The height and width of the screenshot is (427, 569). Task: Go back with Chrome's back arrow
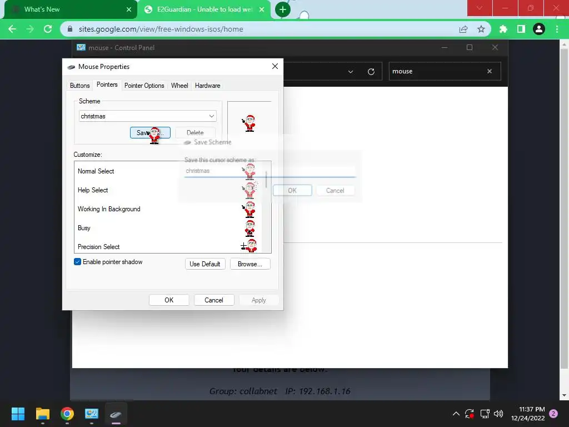click(x=12, y=29)
